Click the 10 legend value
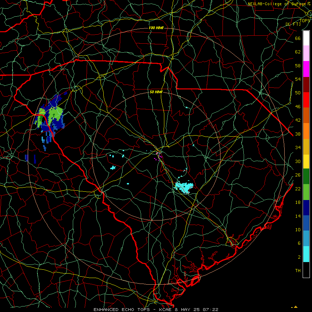Viewport: 312px width, 312px height. coord(298,230)
